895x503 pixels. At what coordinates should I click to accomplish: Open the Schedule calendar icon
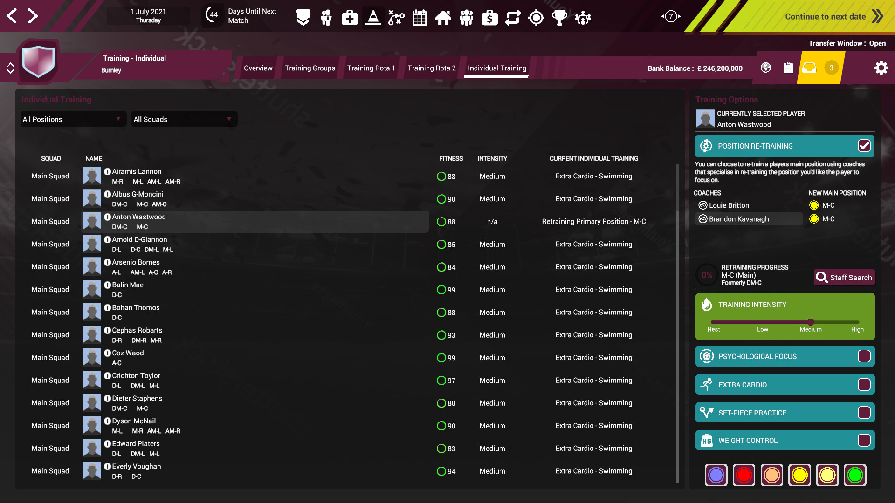click(420, 17)
